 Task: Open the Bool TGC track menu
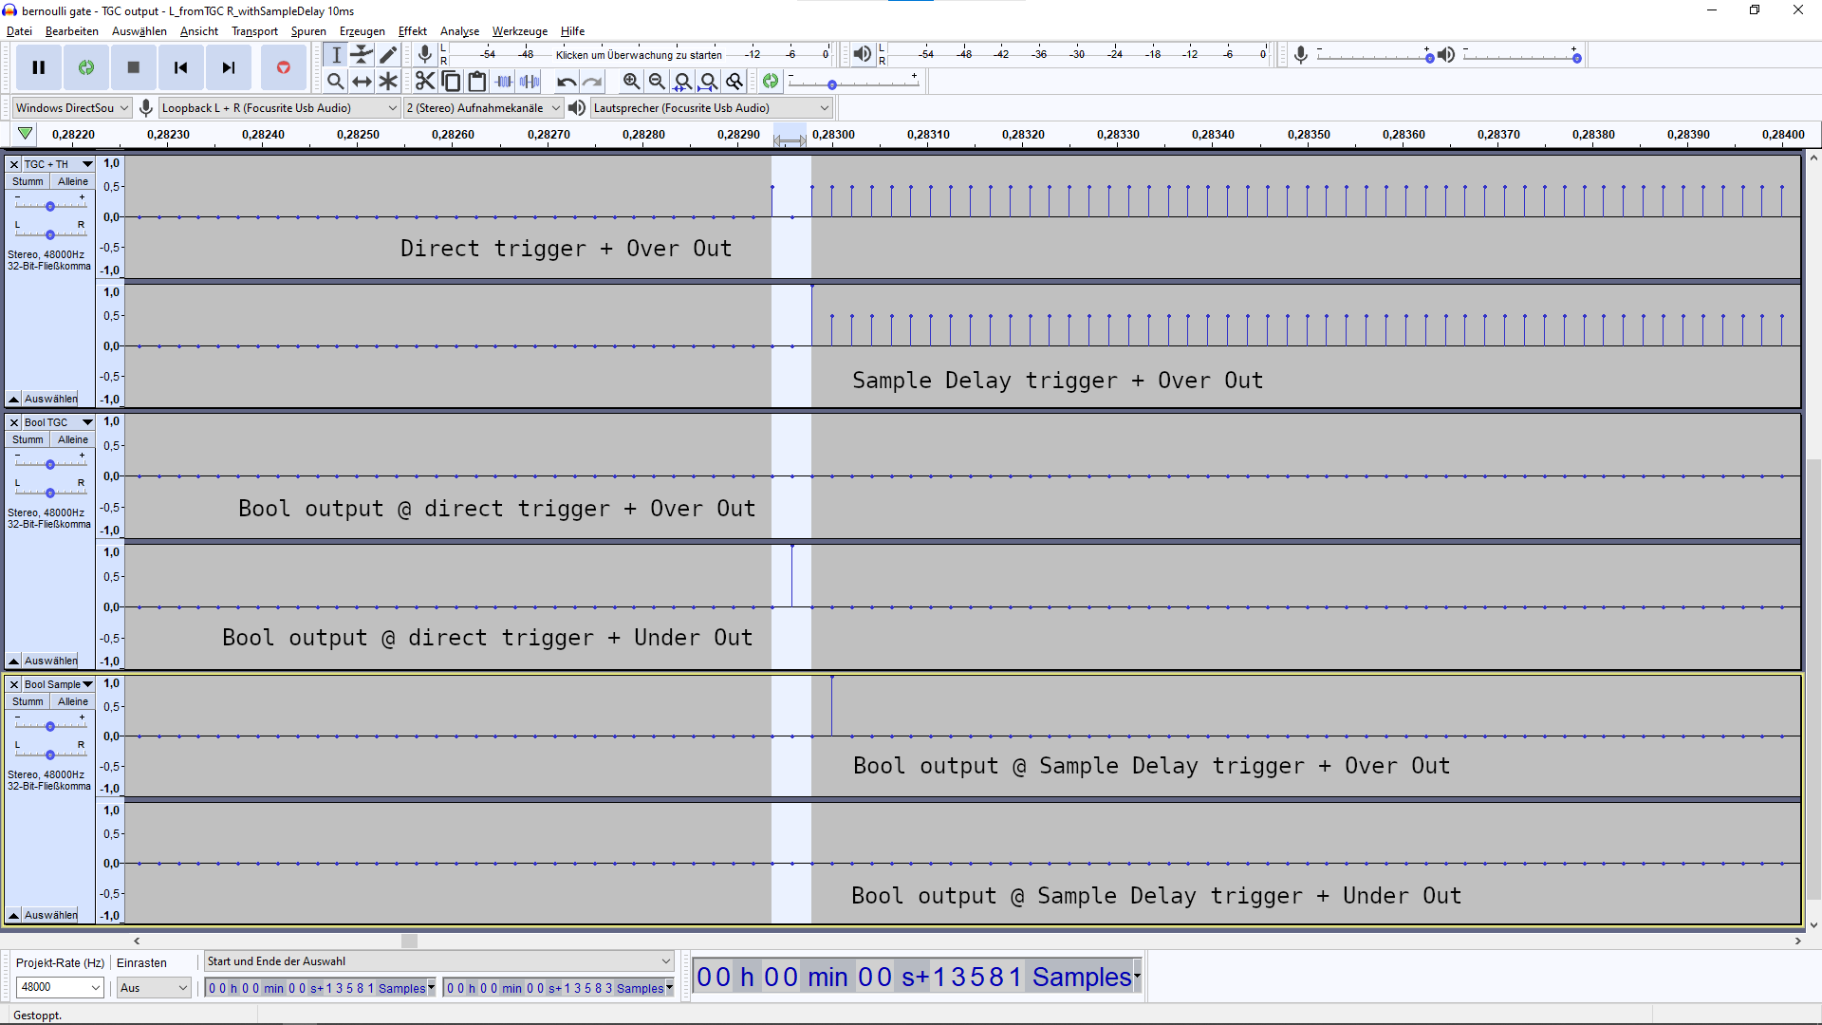pyautogui.click(x=58, y=422)
